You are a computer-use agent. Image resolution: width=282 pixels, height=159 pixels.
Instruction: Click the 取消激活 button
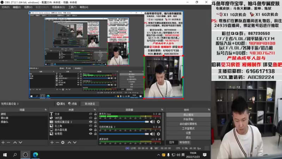point(90,104)
